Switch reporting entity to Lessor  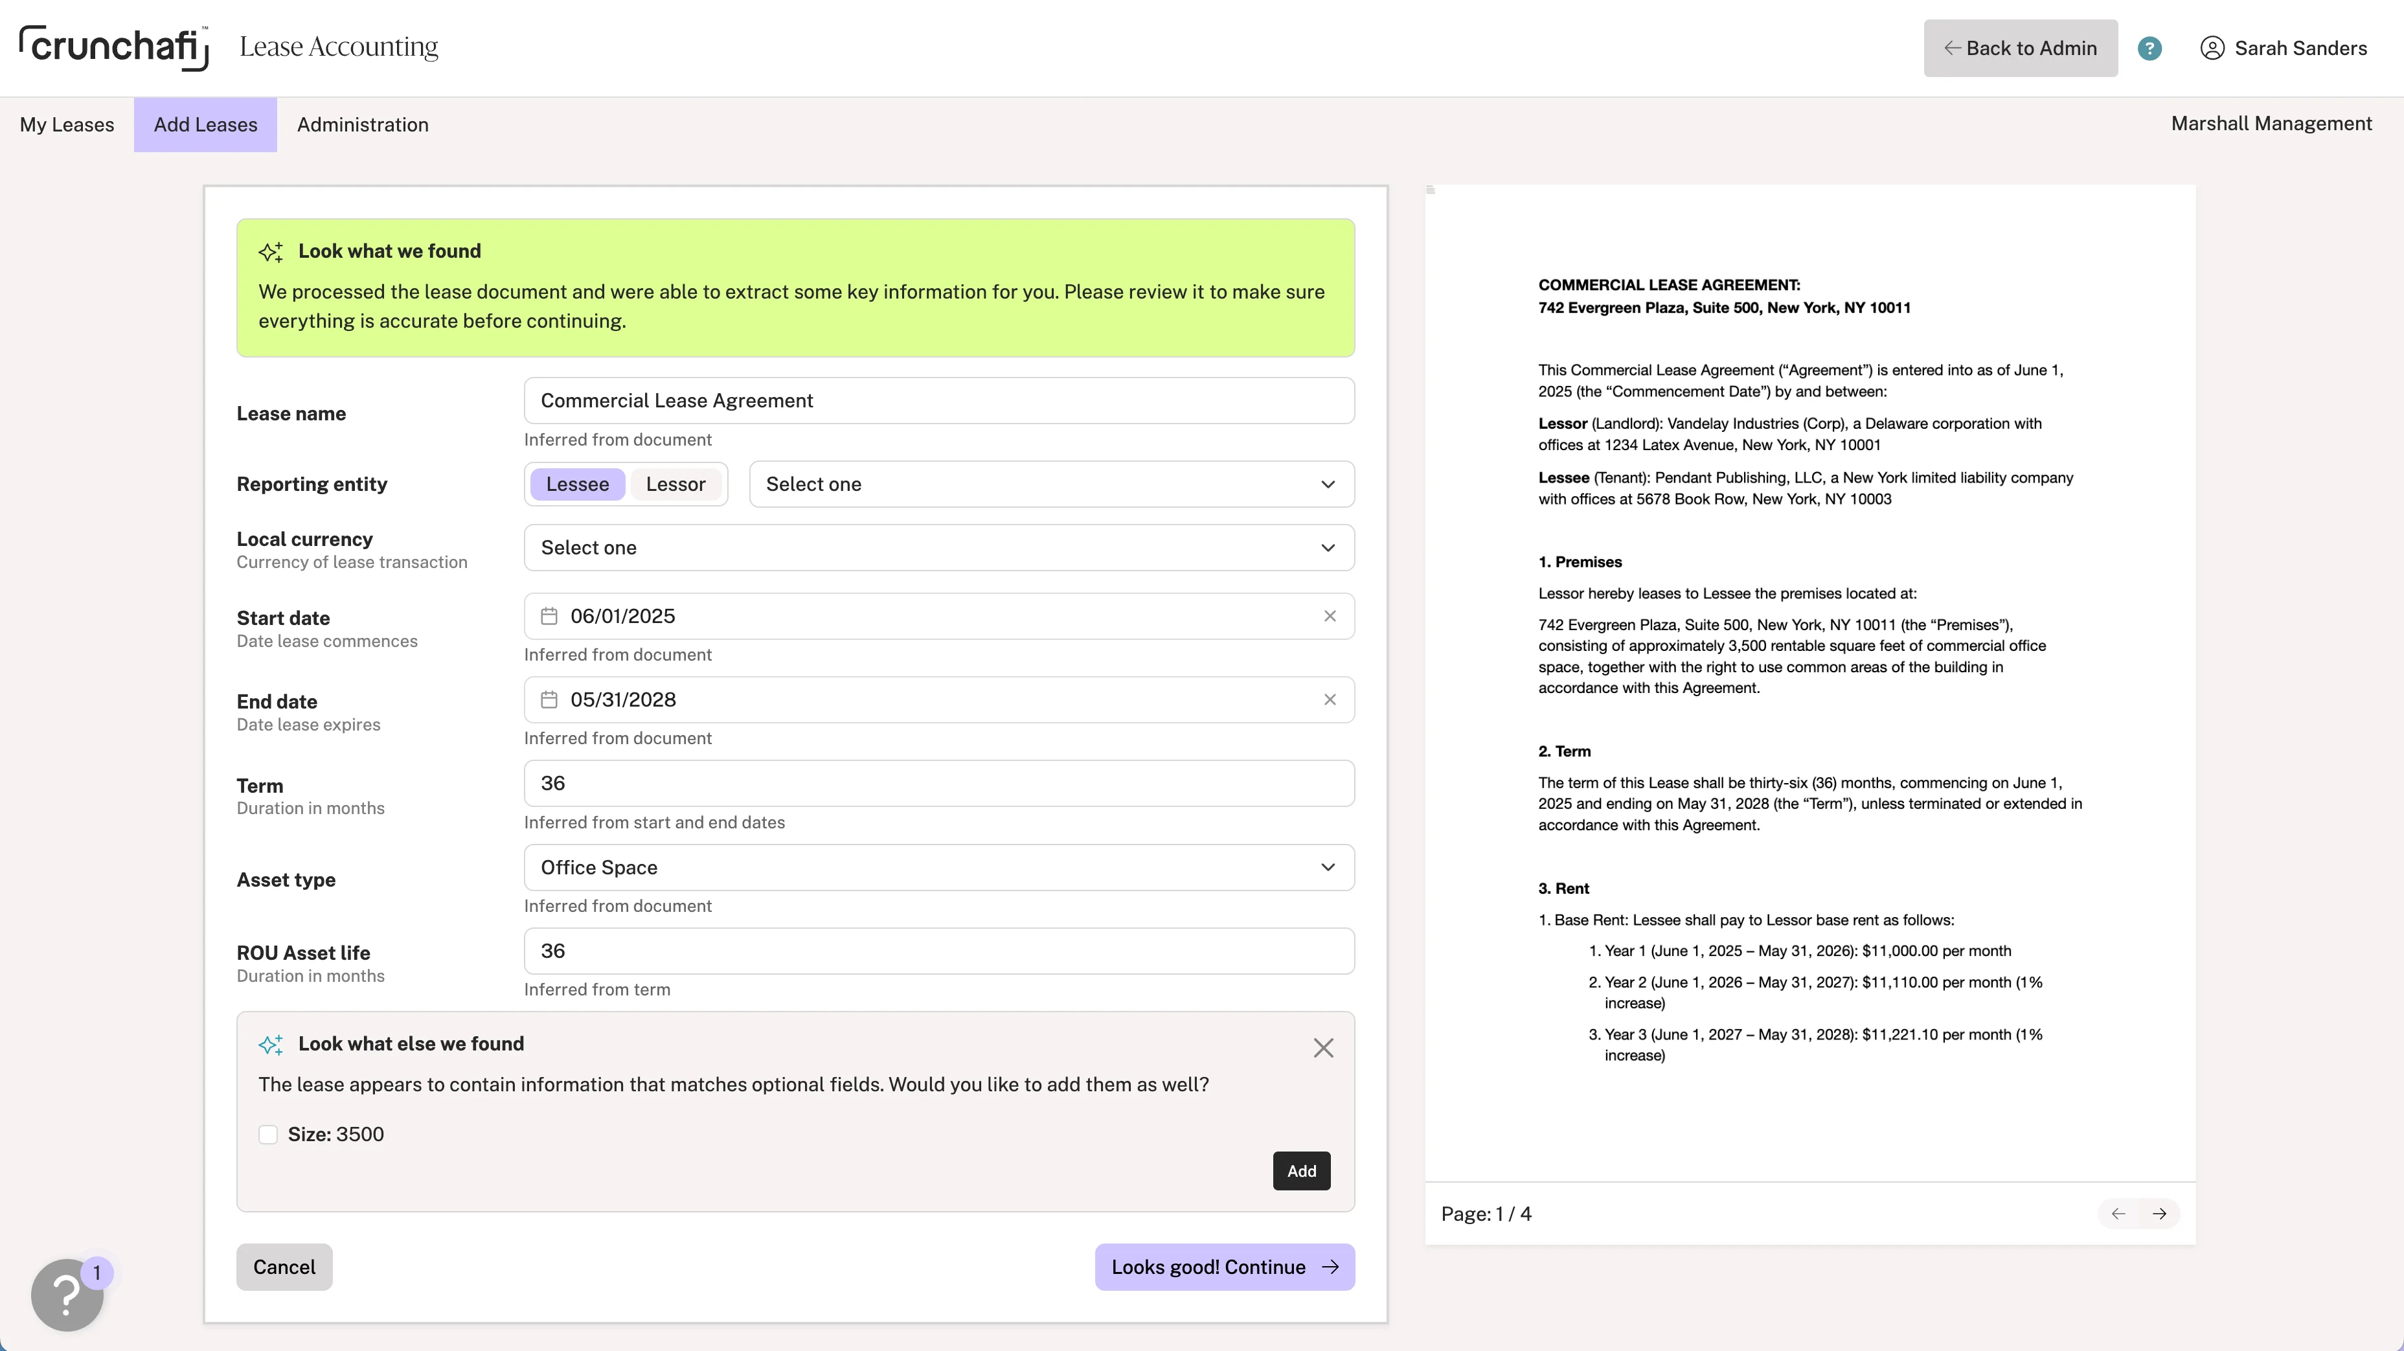coord(675,484)
